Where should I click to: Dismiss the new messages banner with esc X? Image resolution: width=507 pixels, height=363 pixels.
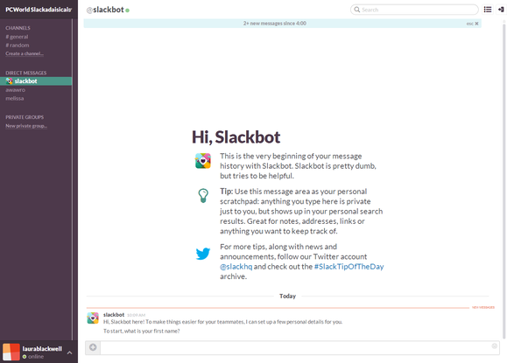472,24
